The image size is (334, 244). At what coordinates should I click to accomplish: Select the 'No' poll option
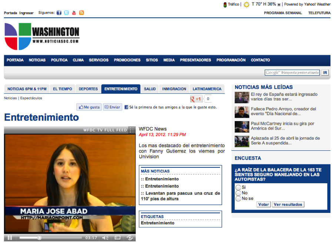point(238,193)
